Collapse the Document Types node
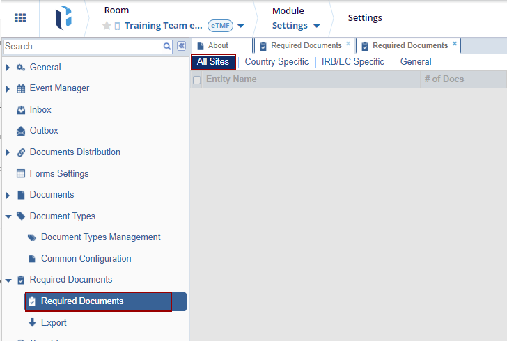This screenshot has width=507, height=341. tap(8, 216)
